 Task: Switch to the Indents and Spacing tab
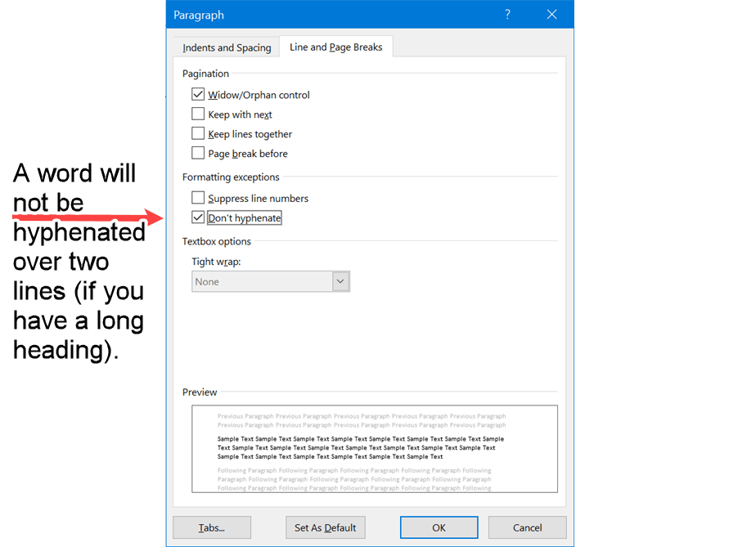click(x=227, y=47)
